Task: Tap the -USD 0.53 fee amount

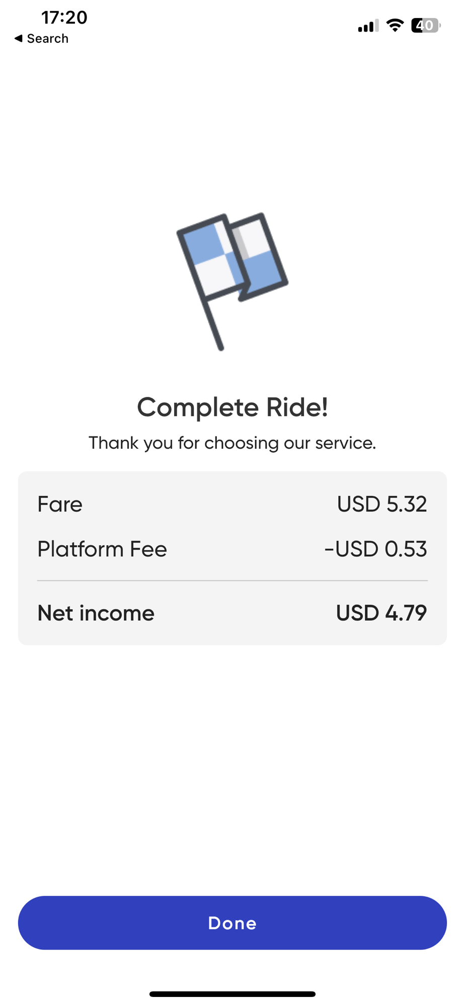Action: [375, 549]
